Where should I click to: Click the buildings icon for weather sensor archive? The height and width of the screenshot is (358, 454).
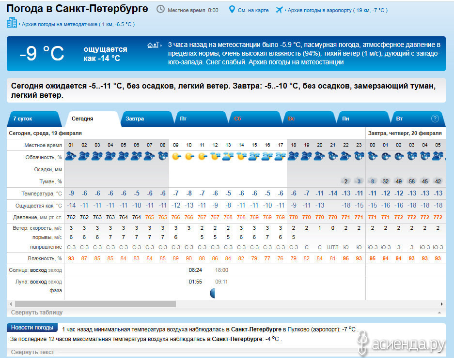tap(12, 22)
